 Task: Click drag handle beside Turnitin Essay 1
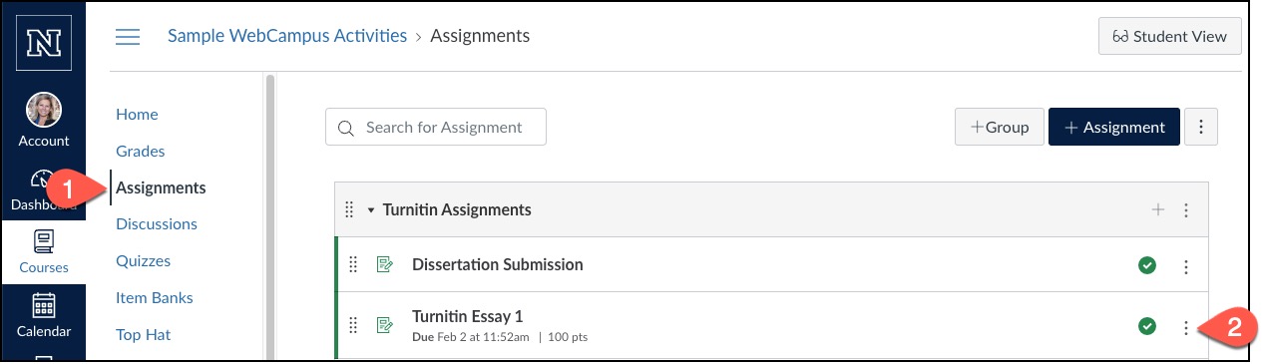pos(352,325)
